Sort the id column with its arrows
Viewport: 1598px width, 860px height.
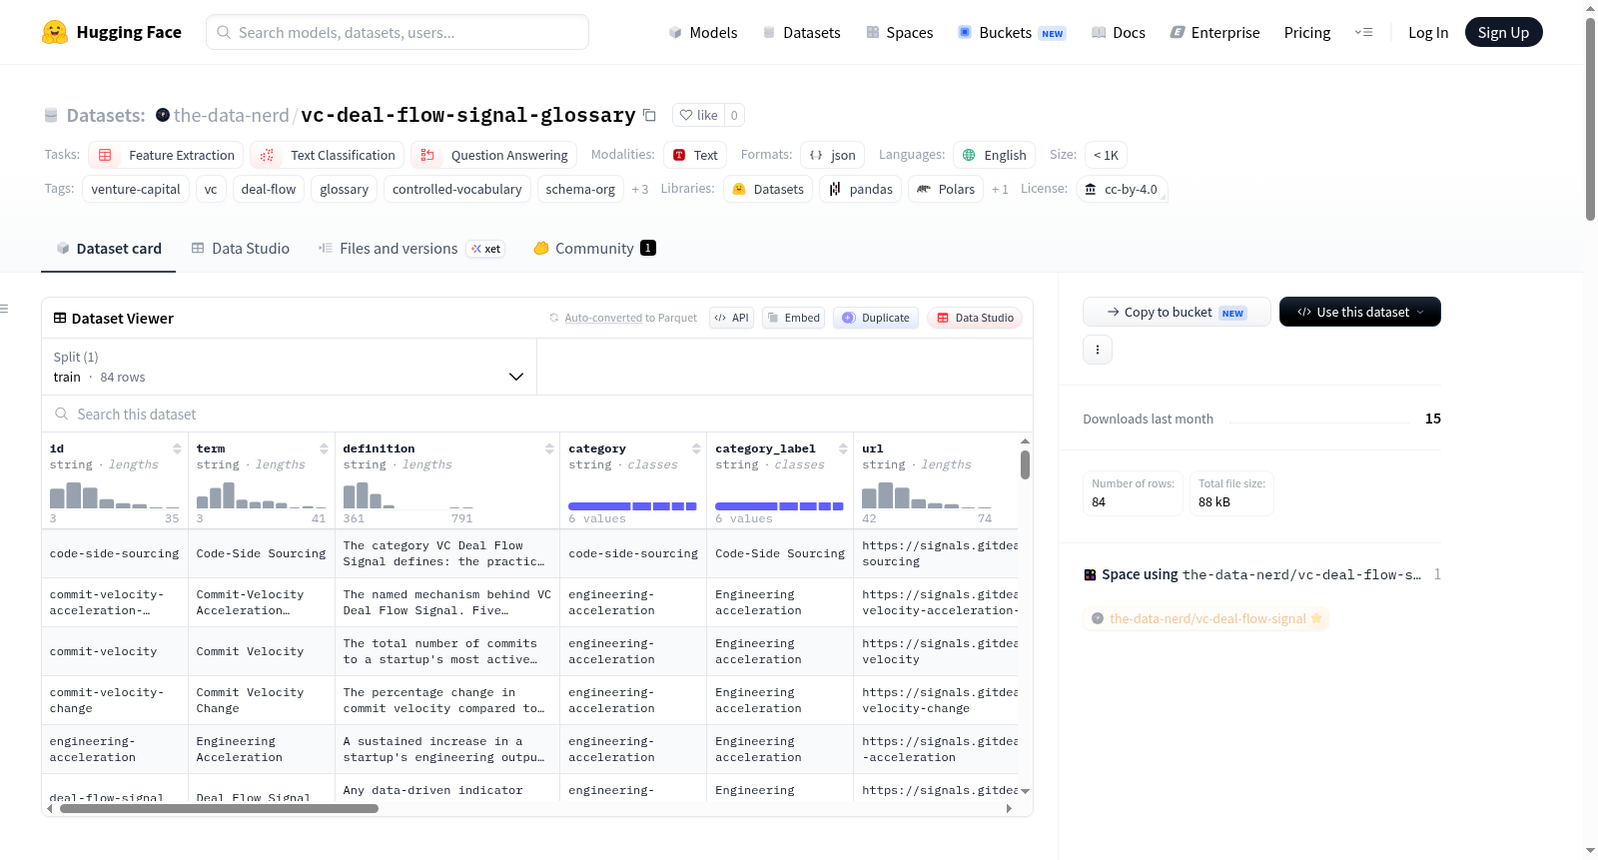coord(177,448)
